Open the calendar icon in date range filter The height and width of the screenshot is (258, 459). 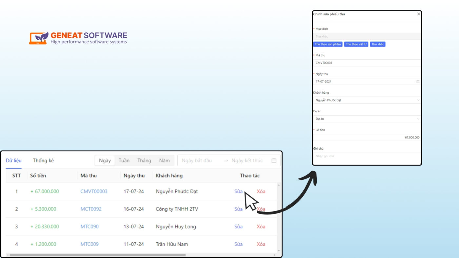coord(274,160)
